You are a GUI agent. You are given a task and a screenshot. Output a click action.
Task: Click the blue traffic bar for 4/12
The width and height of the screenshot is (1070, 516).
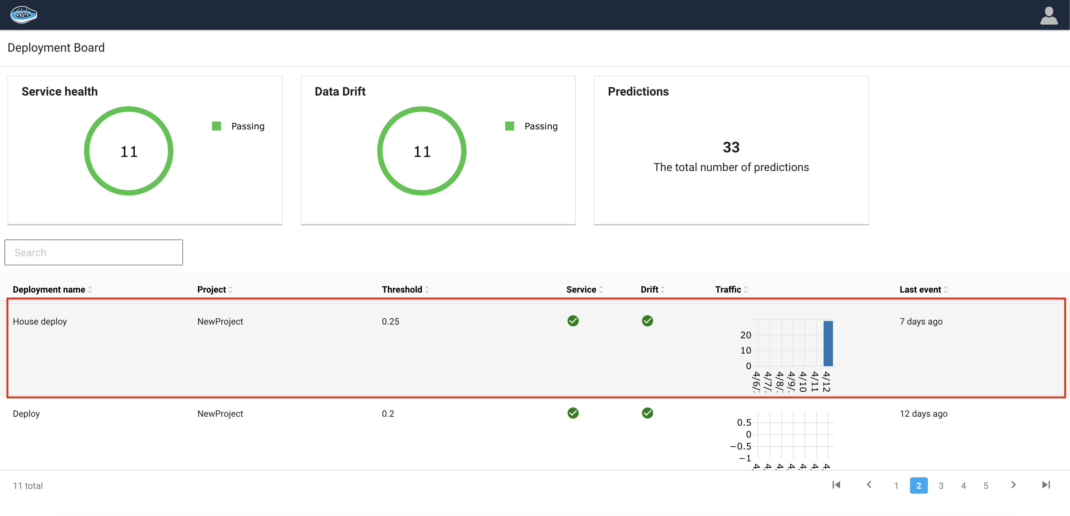pyautogui.click(x=828, y=343)
